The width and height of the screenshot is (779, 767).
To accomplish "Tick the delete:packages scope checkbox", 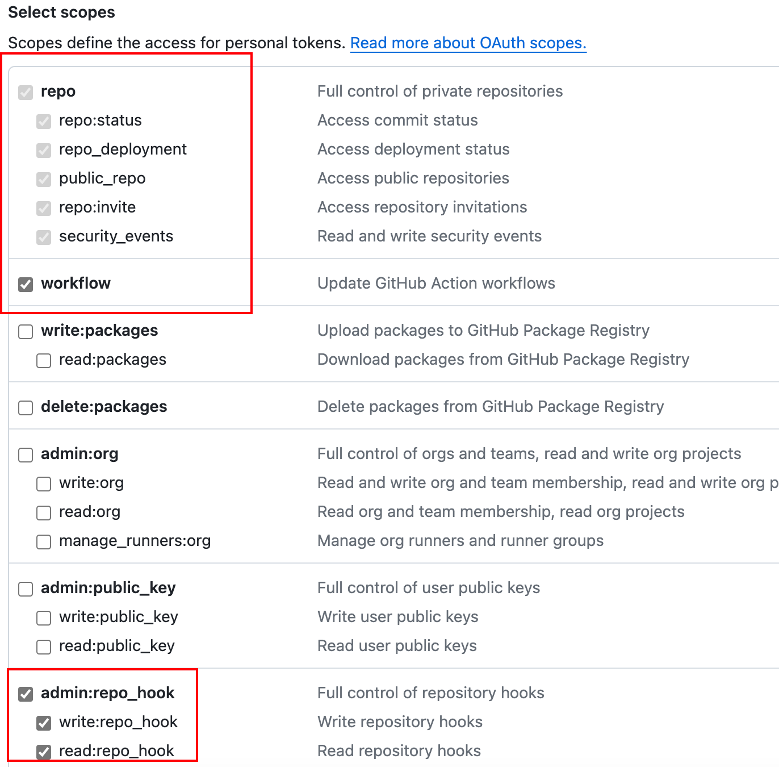I will [x=26, y=407].
